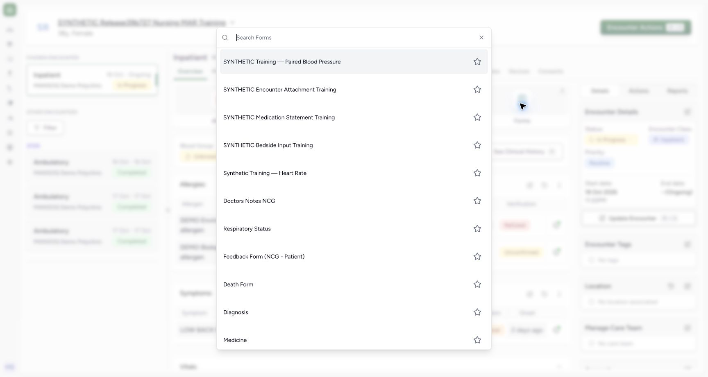Choose SYNTHETIC Medication Statement Training
708x377 pixels.
point(354,117)
